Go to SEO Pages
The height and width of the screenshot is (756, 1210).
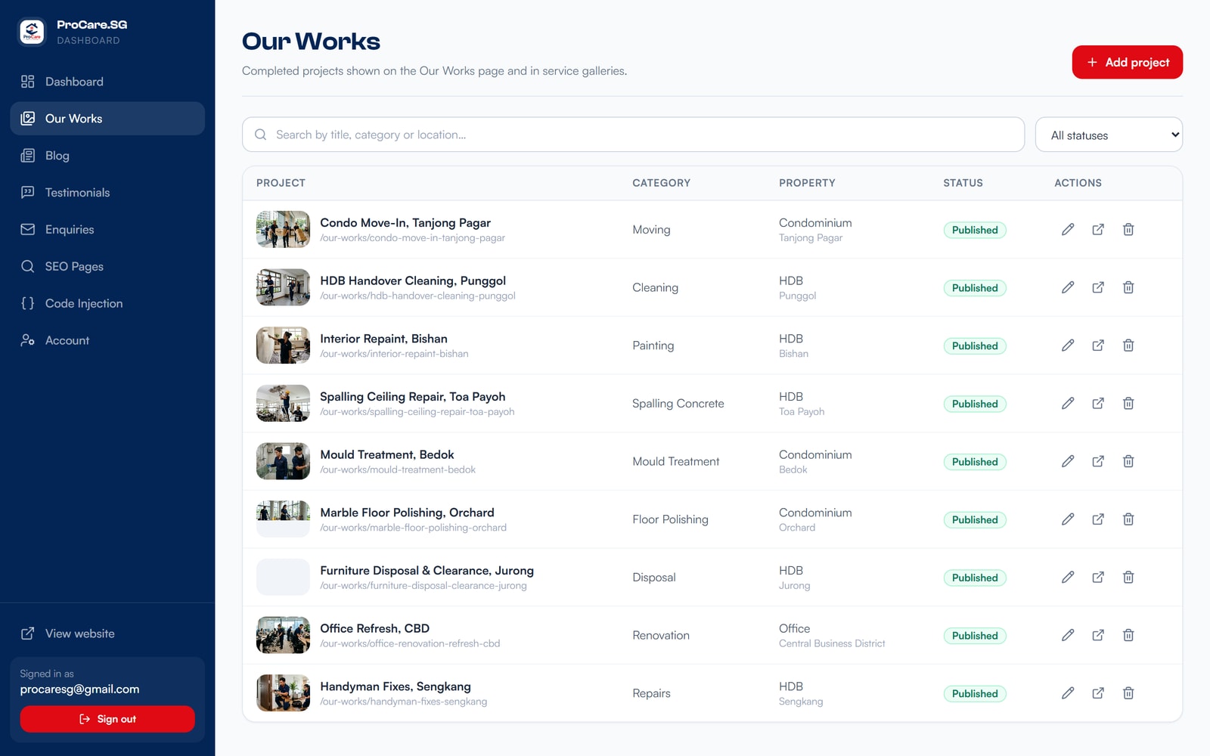[x=107, y=266]
